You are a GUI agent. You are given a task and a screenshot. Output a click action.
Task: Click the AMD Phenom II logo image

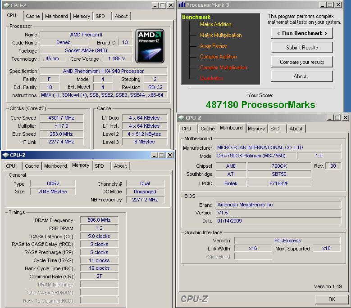click(x=150, y=46)
